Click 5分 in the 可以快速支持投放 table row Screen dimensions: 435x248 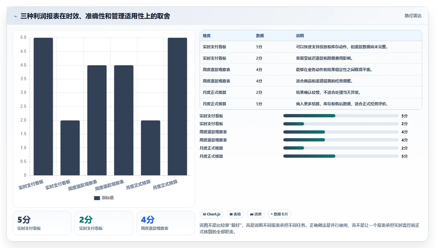point(259,47)
